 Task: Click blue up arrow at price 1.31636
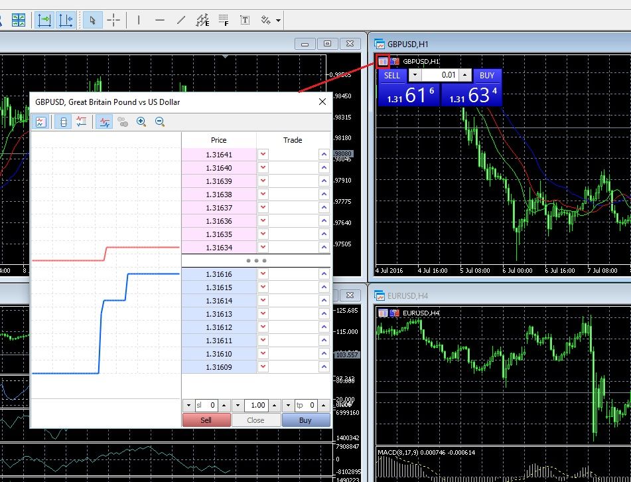click(x=324, y=220)
